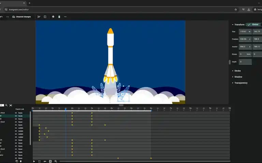Open the stacked layers icon
The width and height of the screenshot is (262, 163).
tap(53, 17)
